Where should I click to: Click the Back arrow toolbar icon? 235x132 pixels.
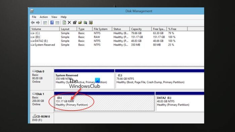(x=33, y=22)
